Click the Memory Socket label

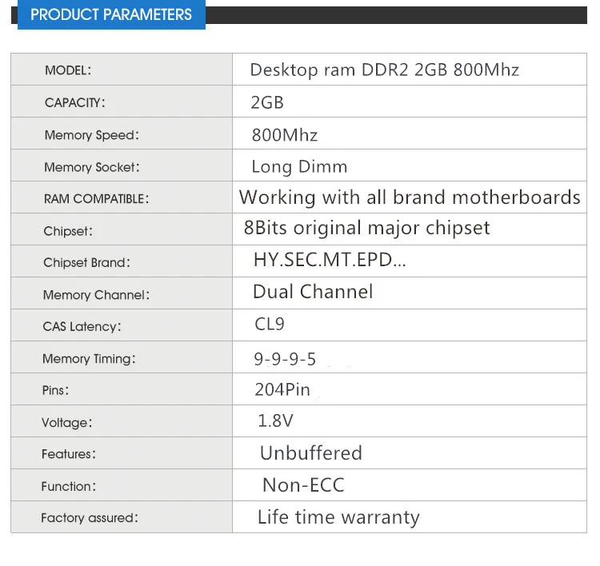click(x=91, y=167)
